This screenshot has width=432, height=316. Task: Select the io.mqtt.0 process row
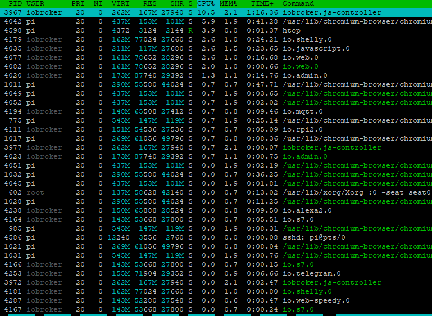point(216,111)
